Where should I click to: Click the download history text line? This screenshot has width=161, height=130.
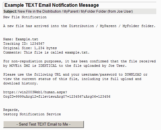[21, 83]
